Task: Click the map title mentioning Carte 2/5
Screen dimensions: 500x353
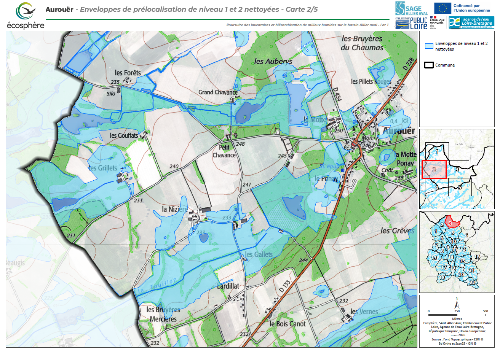Action: coord(181,10)
